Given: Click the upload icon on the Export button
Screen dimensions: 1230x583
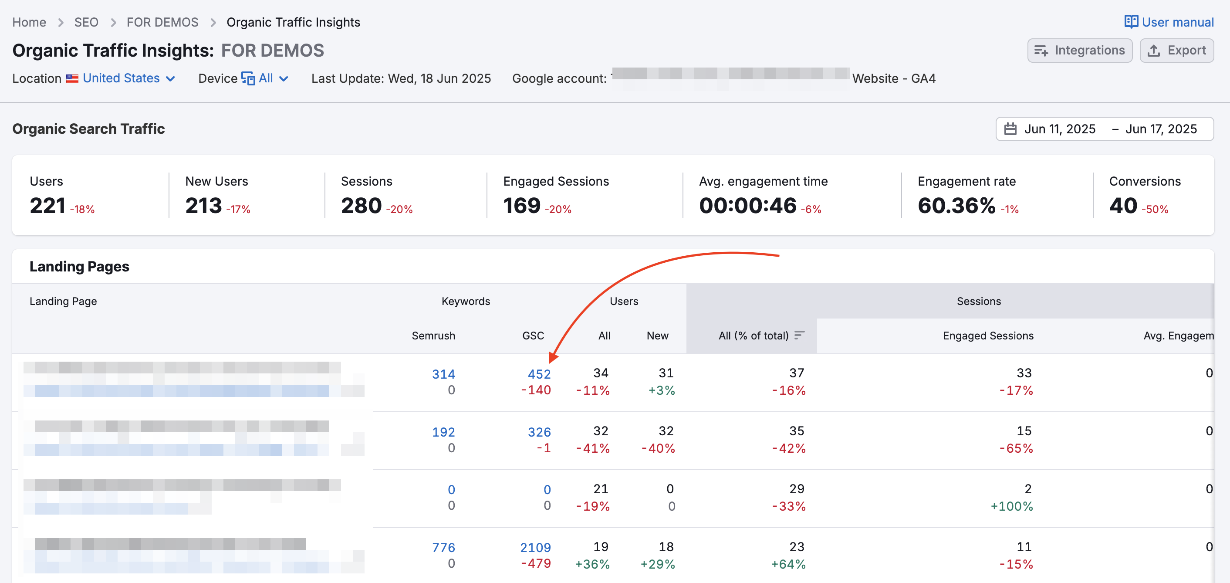Looking at the screenshot, I should tap(1155, 50).
